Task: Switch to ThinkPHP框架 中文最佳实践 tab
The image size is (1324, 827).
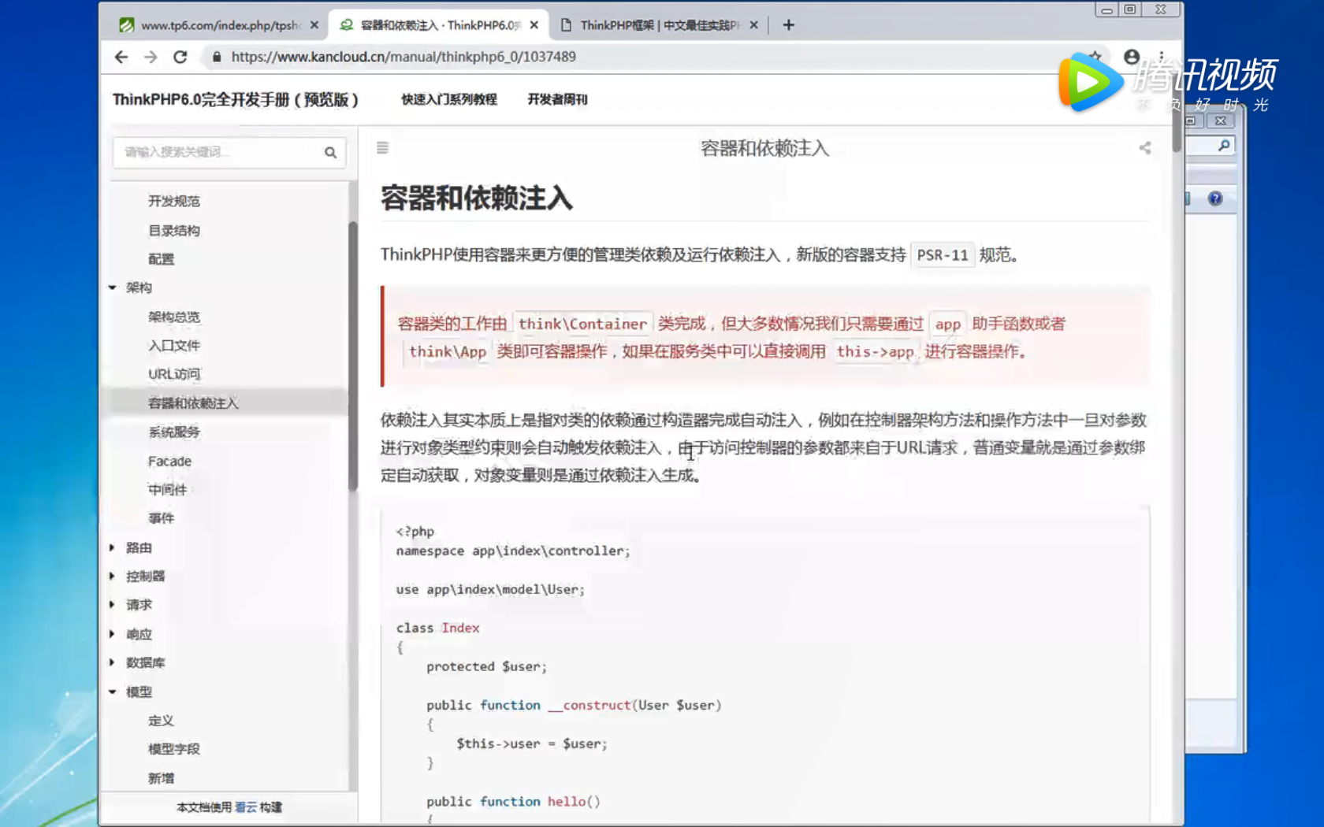Action: [x=660, y=25]
